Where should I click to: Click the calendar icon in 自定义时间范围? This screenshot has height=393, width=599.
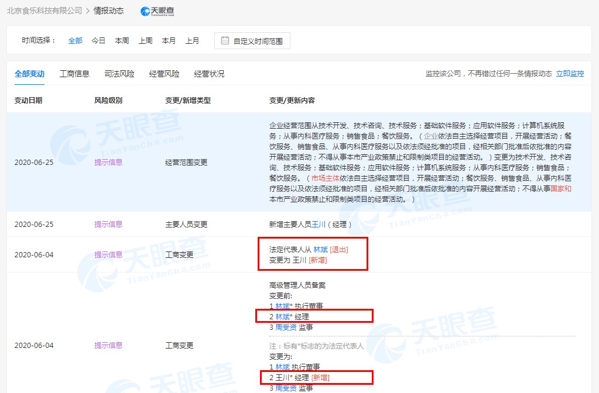pyautogui.click(x=225, y=40)
